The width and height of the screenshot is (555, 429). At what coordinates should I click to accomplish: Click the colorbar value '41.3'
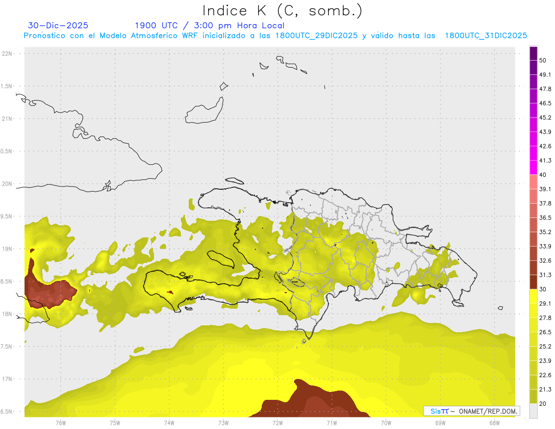point(545,161)
